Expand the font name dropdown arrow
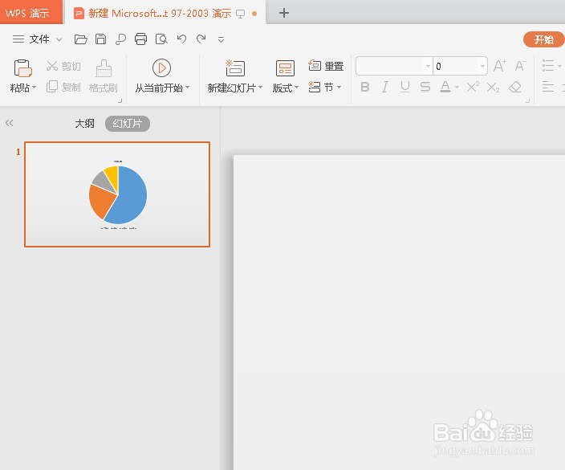The image size is (565, 470). (x=428, y=66)
